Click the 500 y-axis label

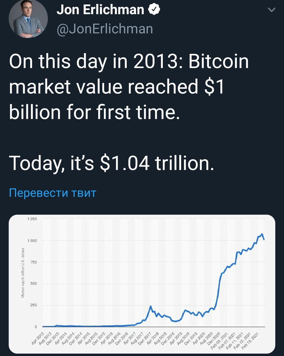point(34,283)
